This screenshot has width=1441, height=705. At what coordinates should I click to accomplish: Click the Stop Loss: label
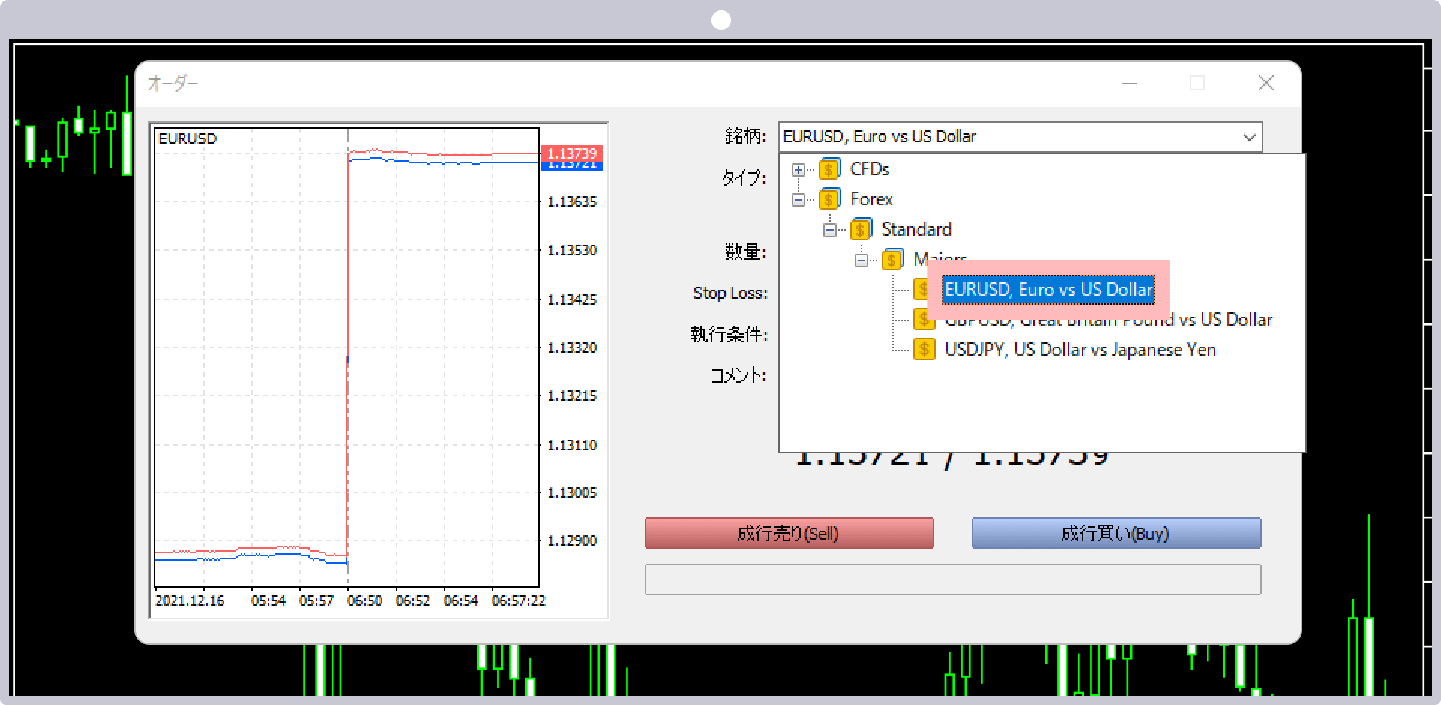(x=730, y=292)
